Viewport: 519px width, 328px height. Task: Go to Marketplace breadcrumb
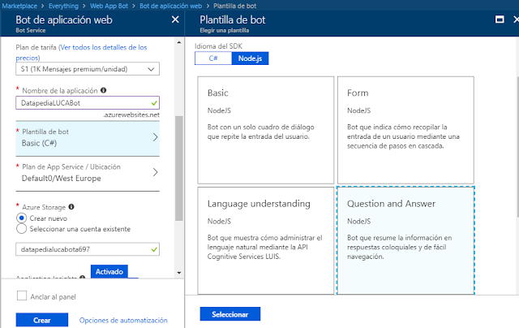click(x=19, y=6)
